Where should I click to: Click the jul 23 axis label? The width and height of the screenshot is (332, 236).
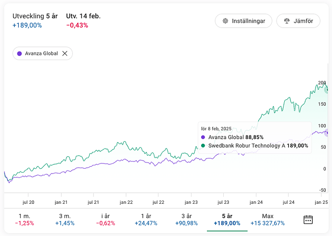point(223,202)
